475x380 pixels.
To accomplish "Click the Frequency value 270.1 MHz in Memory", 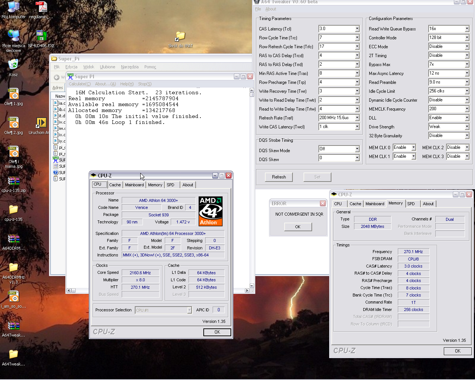I will pyautogui.click(x=413, y=252).
